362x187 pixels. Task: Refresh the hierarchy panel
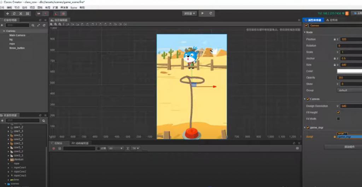point(44,25)
